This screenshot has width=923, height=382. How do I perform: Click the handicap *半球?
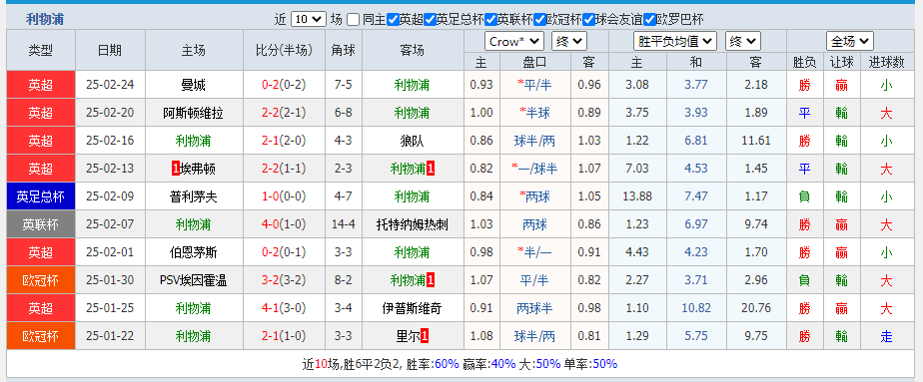(535, 113)
